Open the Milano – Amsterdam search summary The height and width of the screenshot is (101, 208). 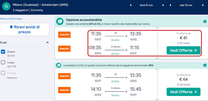pyautogui.click(x=41, y=7)
